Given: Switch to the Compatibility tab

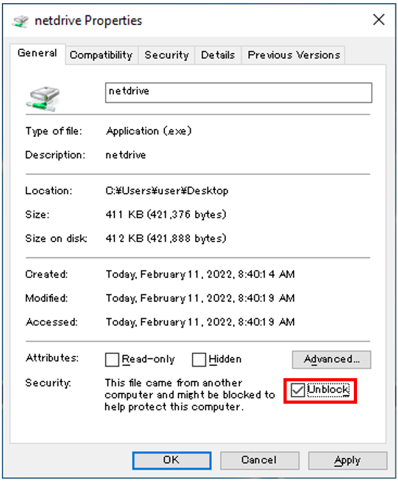Looking at the screenshot, I should point(101,55).
